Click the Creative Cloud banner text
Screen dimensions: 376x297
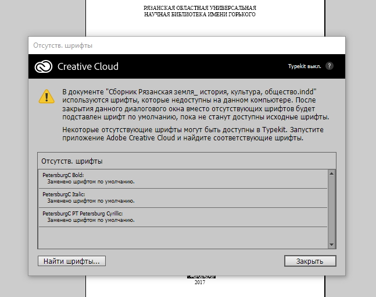[x=88, y=66]
